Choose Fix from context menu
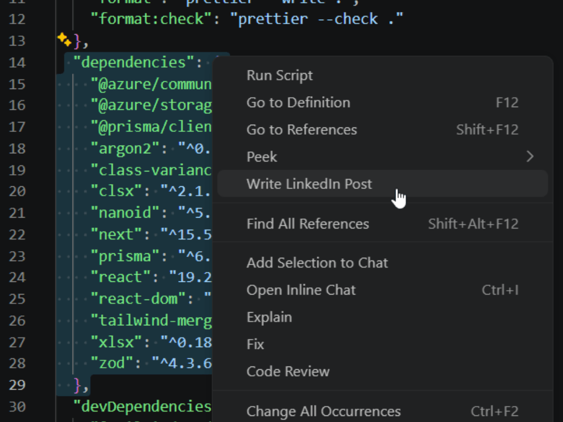The image size is (563, 422). tap(383, 345)
